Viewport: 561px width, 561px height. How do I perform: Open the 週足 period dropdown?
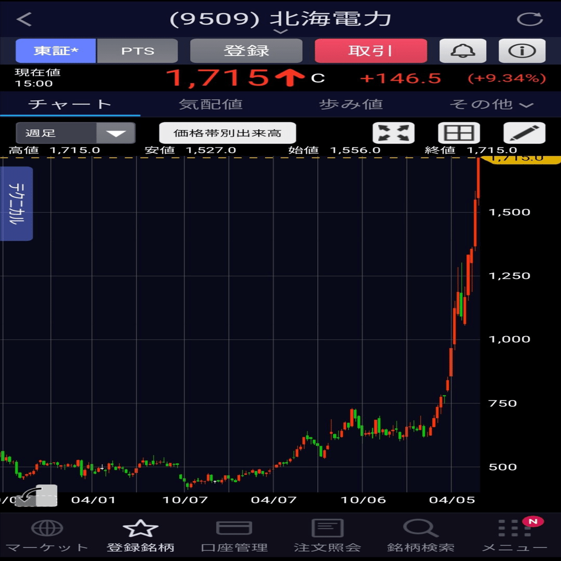click(75, 133)
